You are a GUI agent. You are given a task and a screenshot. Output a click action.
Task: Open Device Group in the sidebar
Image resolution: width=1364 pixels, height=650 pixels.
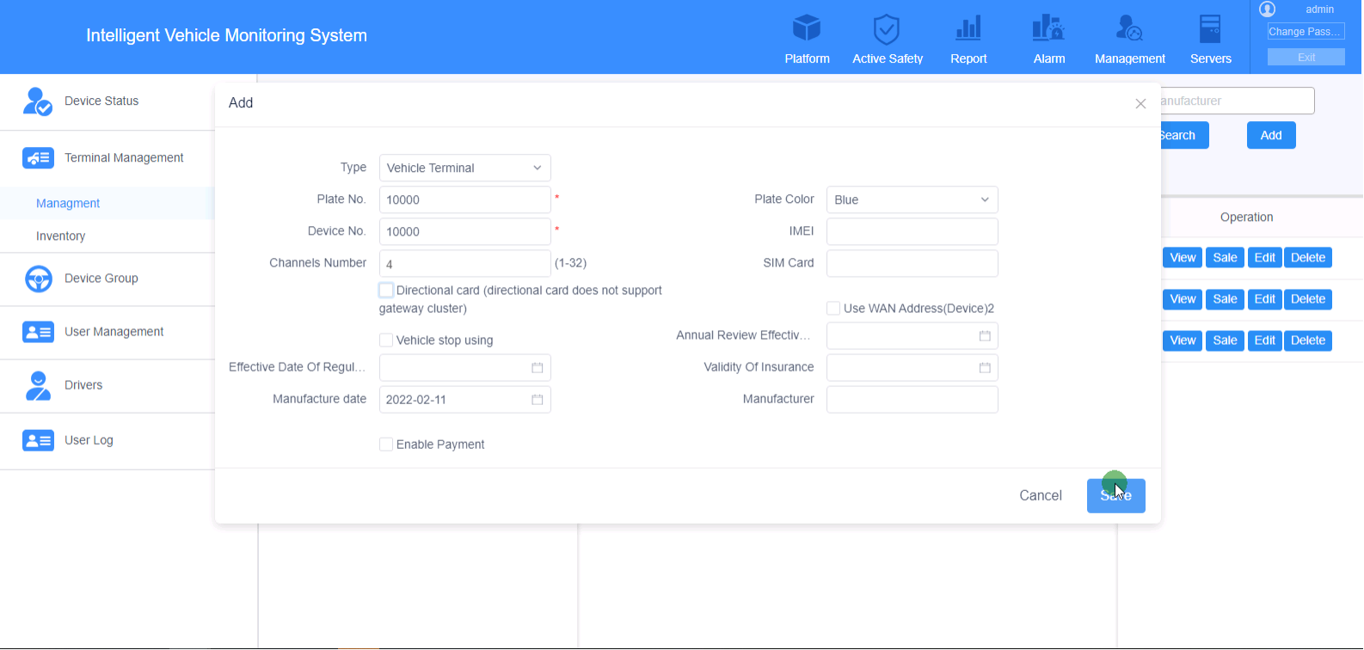[x=101, y=279]
